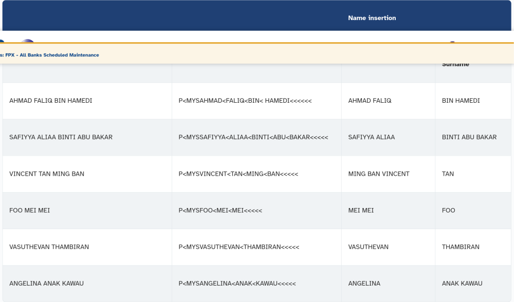Select the VASUTHEVAN THAMBIRAN full name cell
This screenshot has width=514, height=302.
49,247
